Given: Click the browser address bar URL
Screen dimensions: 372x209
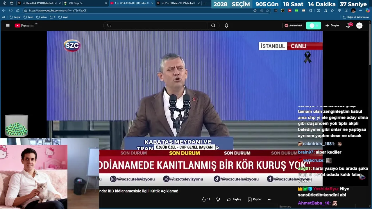Looking at the screenshot, I should click(58, 10).
